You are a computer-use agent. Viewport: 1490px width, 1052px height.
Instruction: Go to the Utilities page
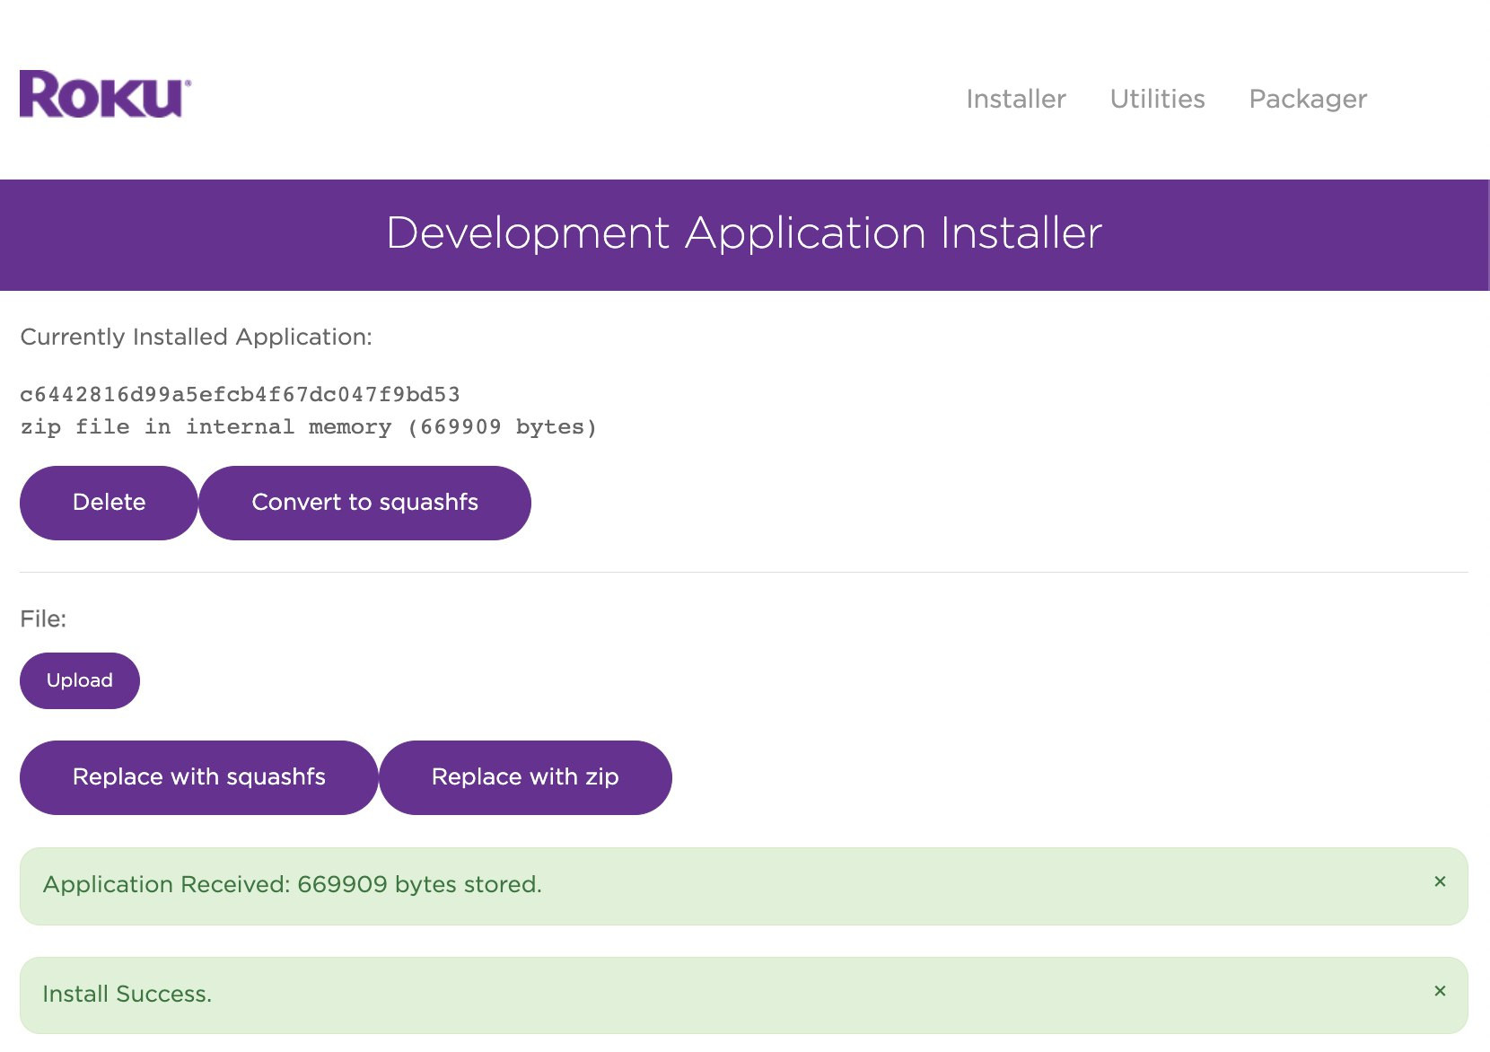point(1157,99)
